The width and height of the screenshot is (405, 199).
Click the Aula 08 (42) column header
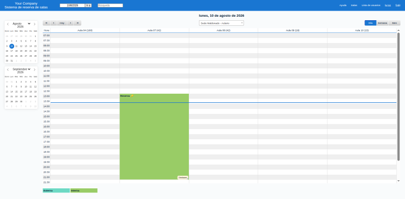pyautogui.click(x=223, y=30)
